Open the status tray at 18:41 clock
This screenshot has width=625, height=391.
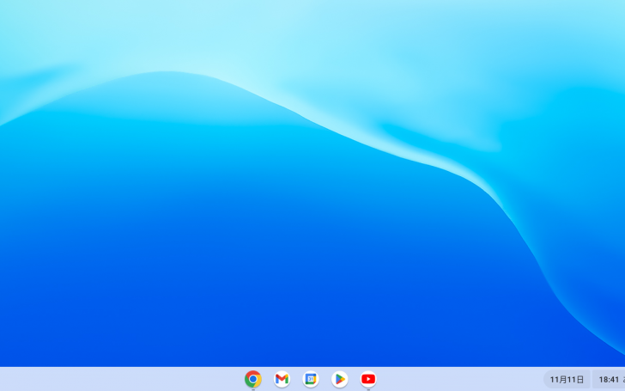[x=608, y=379]
